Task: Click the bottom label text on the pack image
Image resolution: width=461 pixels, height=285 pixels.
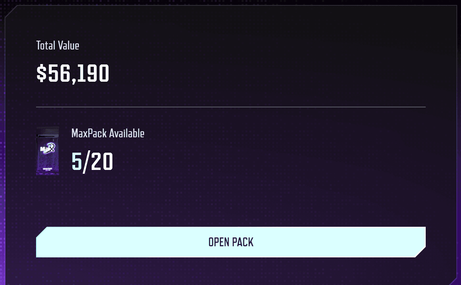Action: click(x=48, y=168)
